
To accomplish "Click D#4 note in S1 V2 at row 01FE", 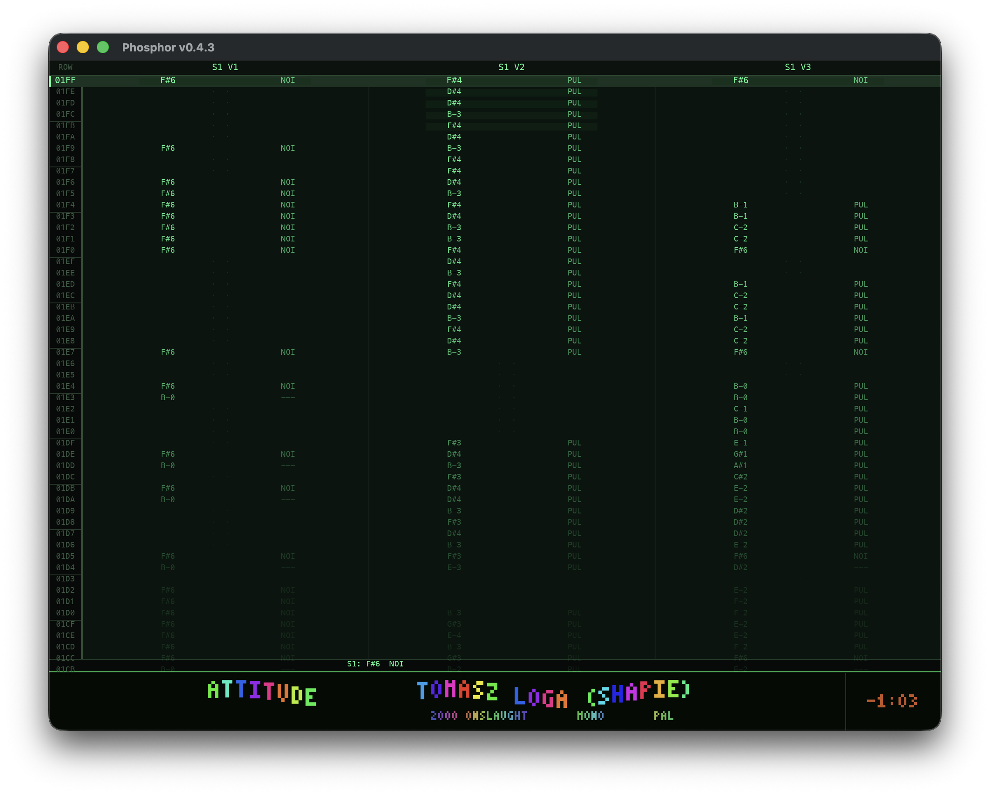I will pyautogui.click(x=454, y=92).
